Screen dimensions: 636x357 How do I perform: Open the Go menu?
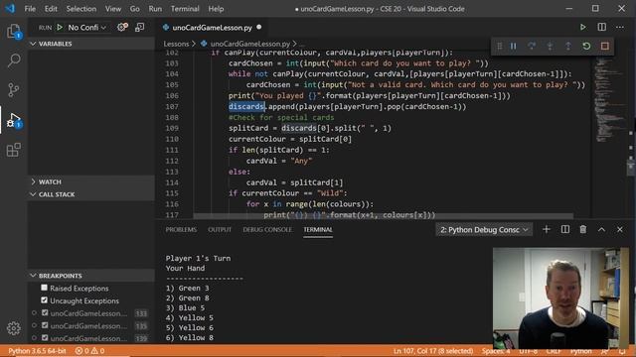pyautogui.click(x=135, y=9)
